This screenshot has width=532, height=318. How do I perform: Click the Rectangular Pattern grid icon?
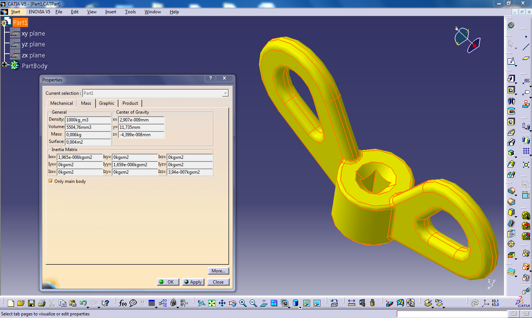(526, 151)
